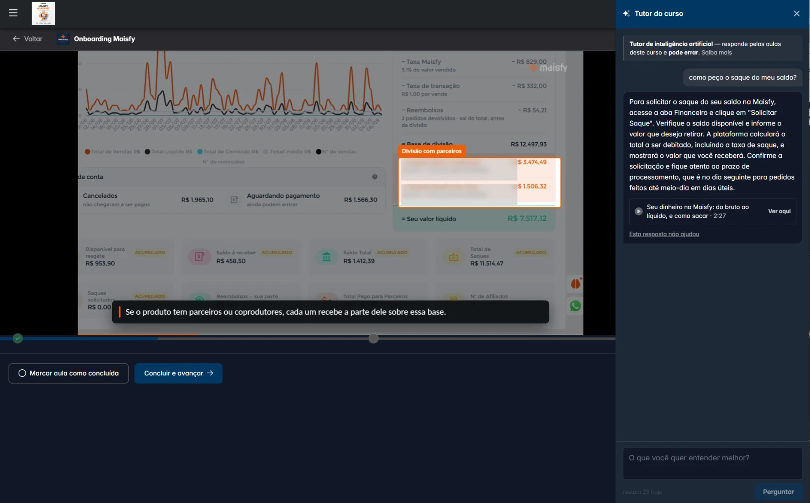Screen dimensions: 810x503
Task: Toggle 'Total de Comissão R$' chart legend
Action: tap(228, 152)
